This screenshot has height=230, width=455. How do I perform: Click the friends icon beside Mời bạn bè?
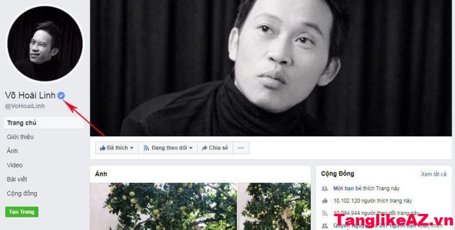click(x=325, y=189)
